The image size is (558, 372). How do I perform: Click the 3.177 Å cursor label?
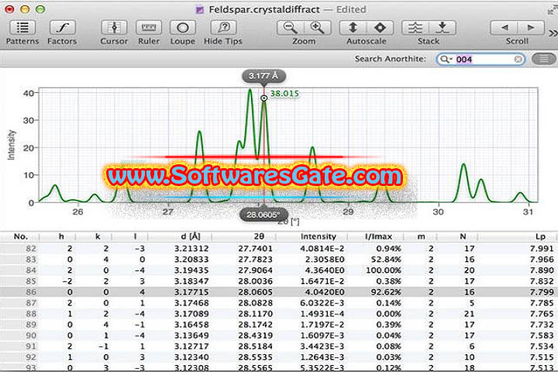click(263, 76)
